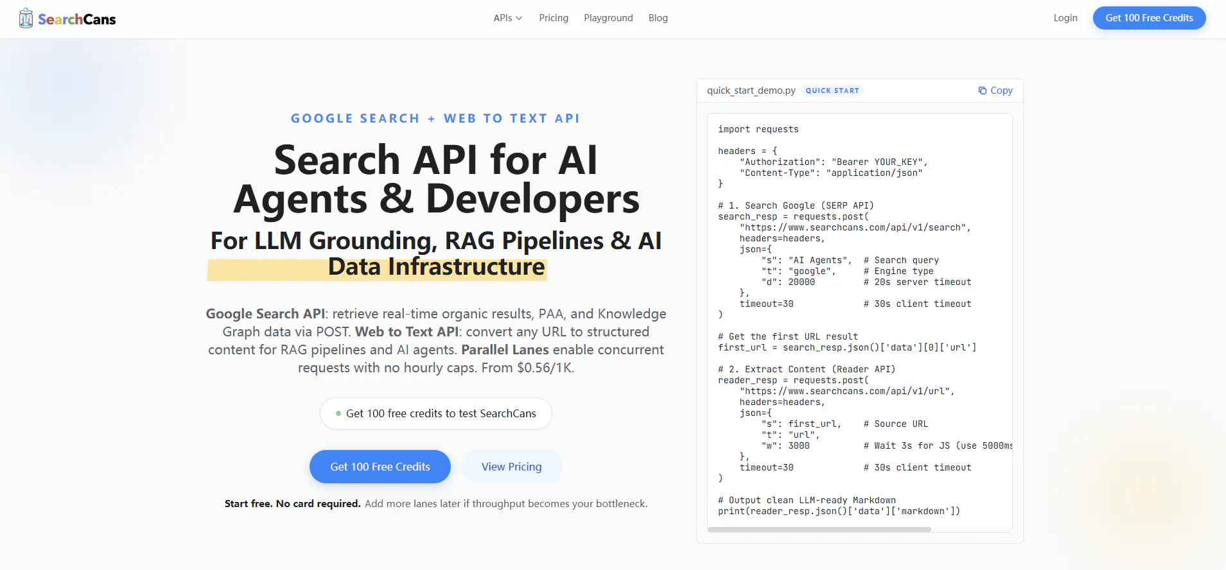Expand the APIs dropdown menu
The height and width of the screenshot is (570, 1226).
click(x=507, y=18)
